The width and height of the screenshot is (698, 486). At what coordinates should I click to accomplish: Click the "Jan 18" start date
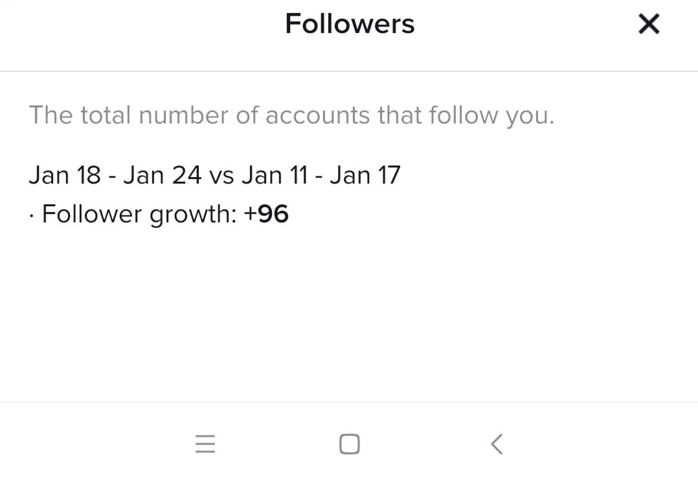tap(65, 174)
